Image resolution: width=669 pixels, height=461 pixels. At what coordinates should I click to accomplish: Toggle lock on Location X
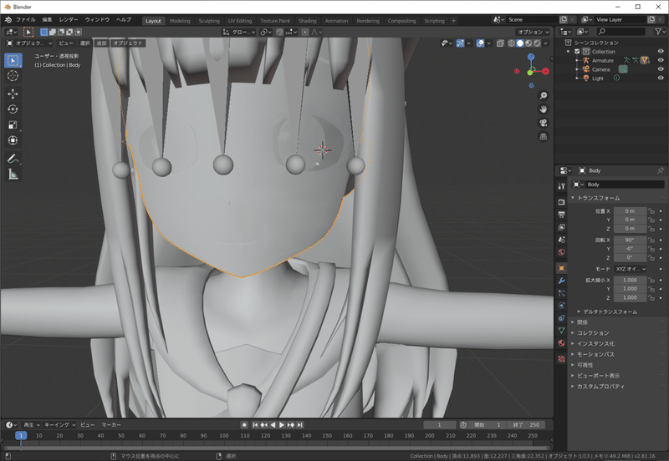(651, 211)
